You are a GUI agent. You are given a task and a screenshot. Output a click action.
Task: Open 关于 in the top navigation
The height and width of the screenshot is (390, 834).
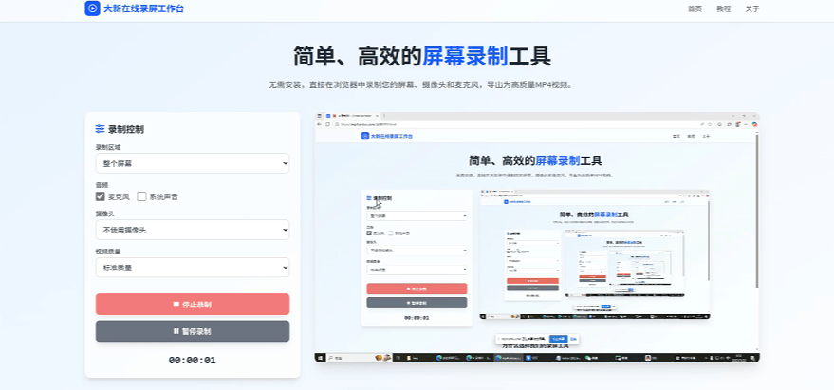point(751,9)
